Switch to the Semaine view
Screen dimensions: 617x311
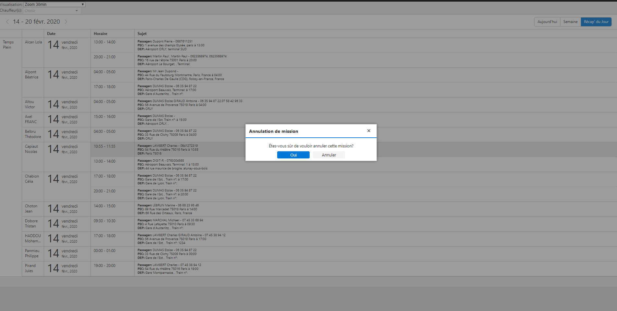tap(570, 22)
